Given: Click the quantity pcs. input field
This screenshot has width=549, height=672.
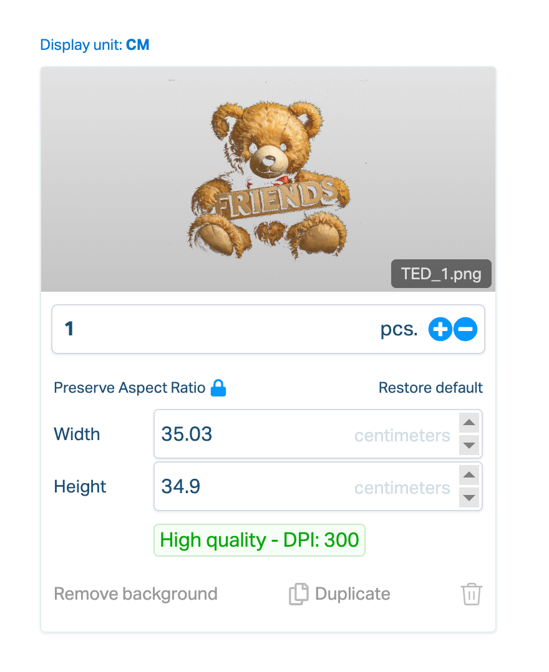Looking at the screenshot, I should click(x=218, y=329).
